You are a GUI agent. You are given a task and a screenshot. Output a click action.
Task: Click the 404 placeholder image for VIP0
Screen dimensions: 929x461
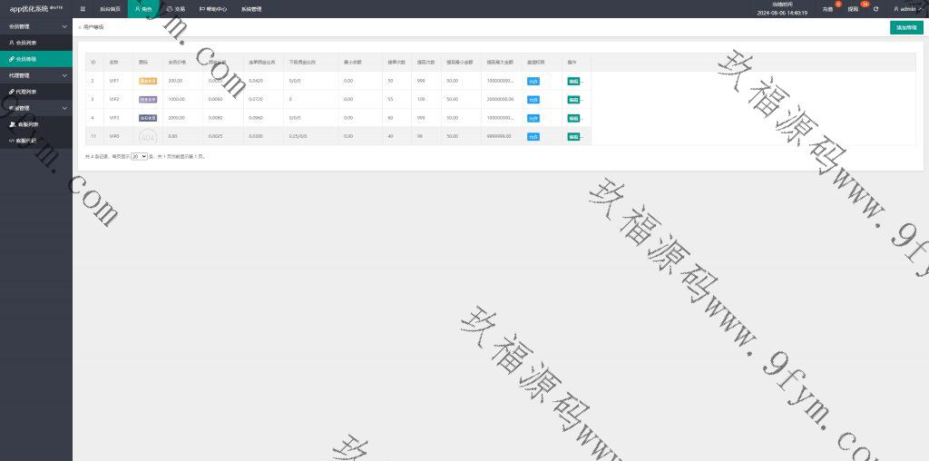(148, 136)
